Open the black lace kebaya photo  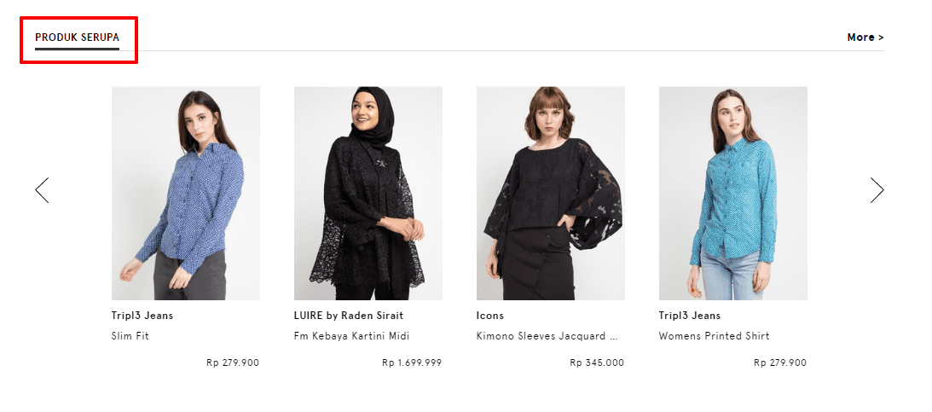368,193
